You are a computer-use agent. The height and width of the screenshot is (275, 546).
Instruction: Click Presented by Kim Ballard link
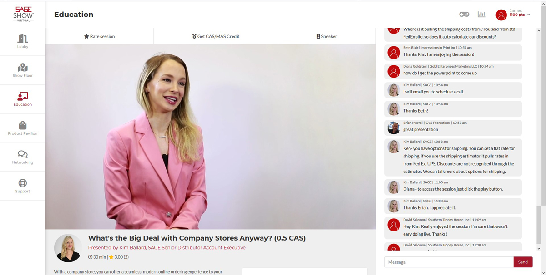167,248
